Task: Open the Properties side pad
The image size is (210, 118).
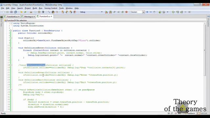Action: coord(208,21)
